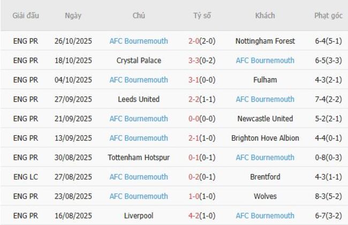Click the 'Phạt góc' column header
Image resolution: width=348 pixels, height=225 pixels.
pos(328,15)
